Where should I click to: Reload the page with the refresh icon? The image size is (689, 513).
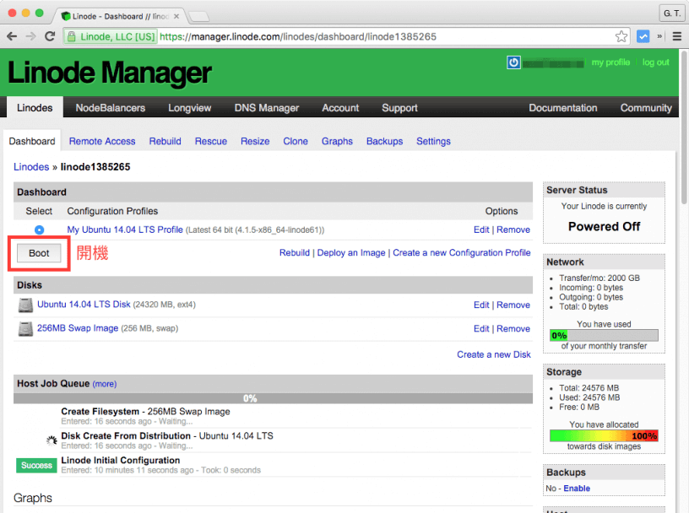click(x=50, y=37)
